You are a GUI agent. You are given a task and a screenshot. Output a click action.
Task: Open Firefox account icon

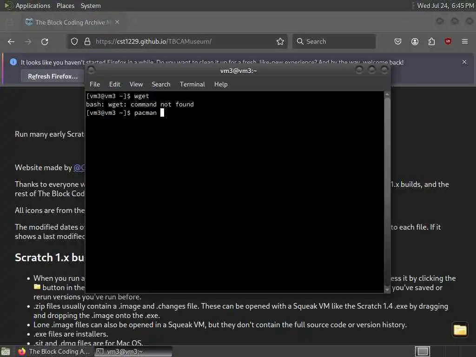coord(415,41)
